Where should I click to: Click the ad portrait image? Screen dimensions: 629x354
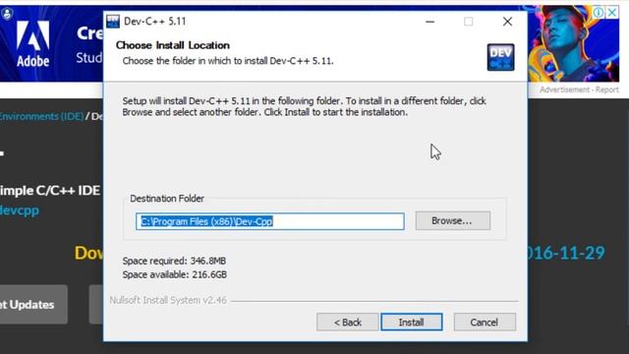coord(573,43)
